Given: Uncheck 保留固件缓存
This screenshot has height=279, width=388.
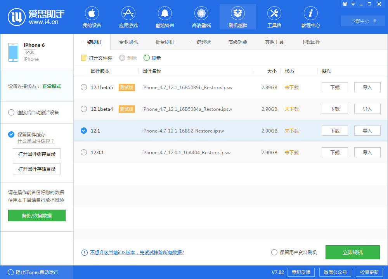Looking at the screenshot, I should [x=11, y=134].
